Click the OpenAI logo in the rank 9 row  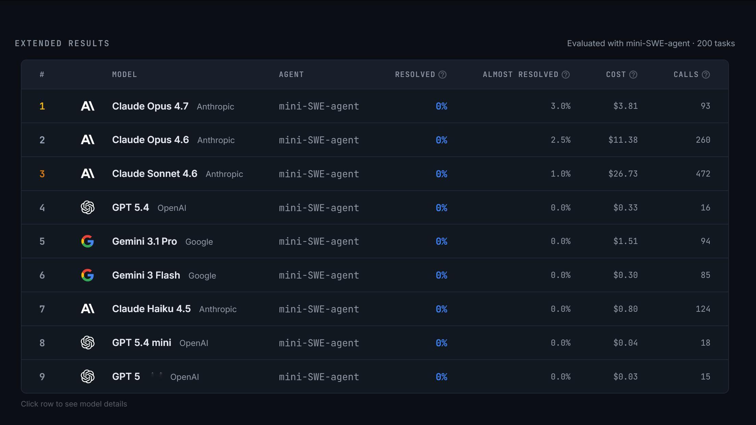point(87,376)
